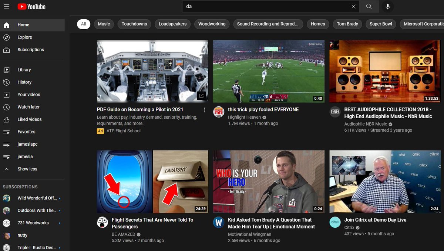Viewport: 444px width, 251px height.
Task: Open Your videos in sidebar
Action: [32, 95]
